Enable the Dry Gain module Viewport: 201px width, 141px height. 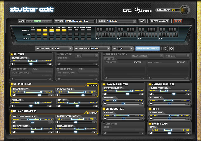point(104,124)
